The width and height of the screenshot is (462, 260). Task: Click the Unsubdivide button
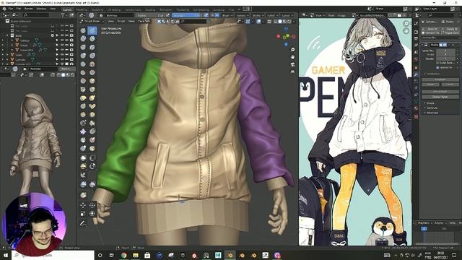pos(440,92)
